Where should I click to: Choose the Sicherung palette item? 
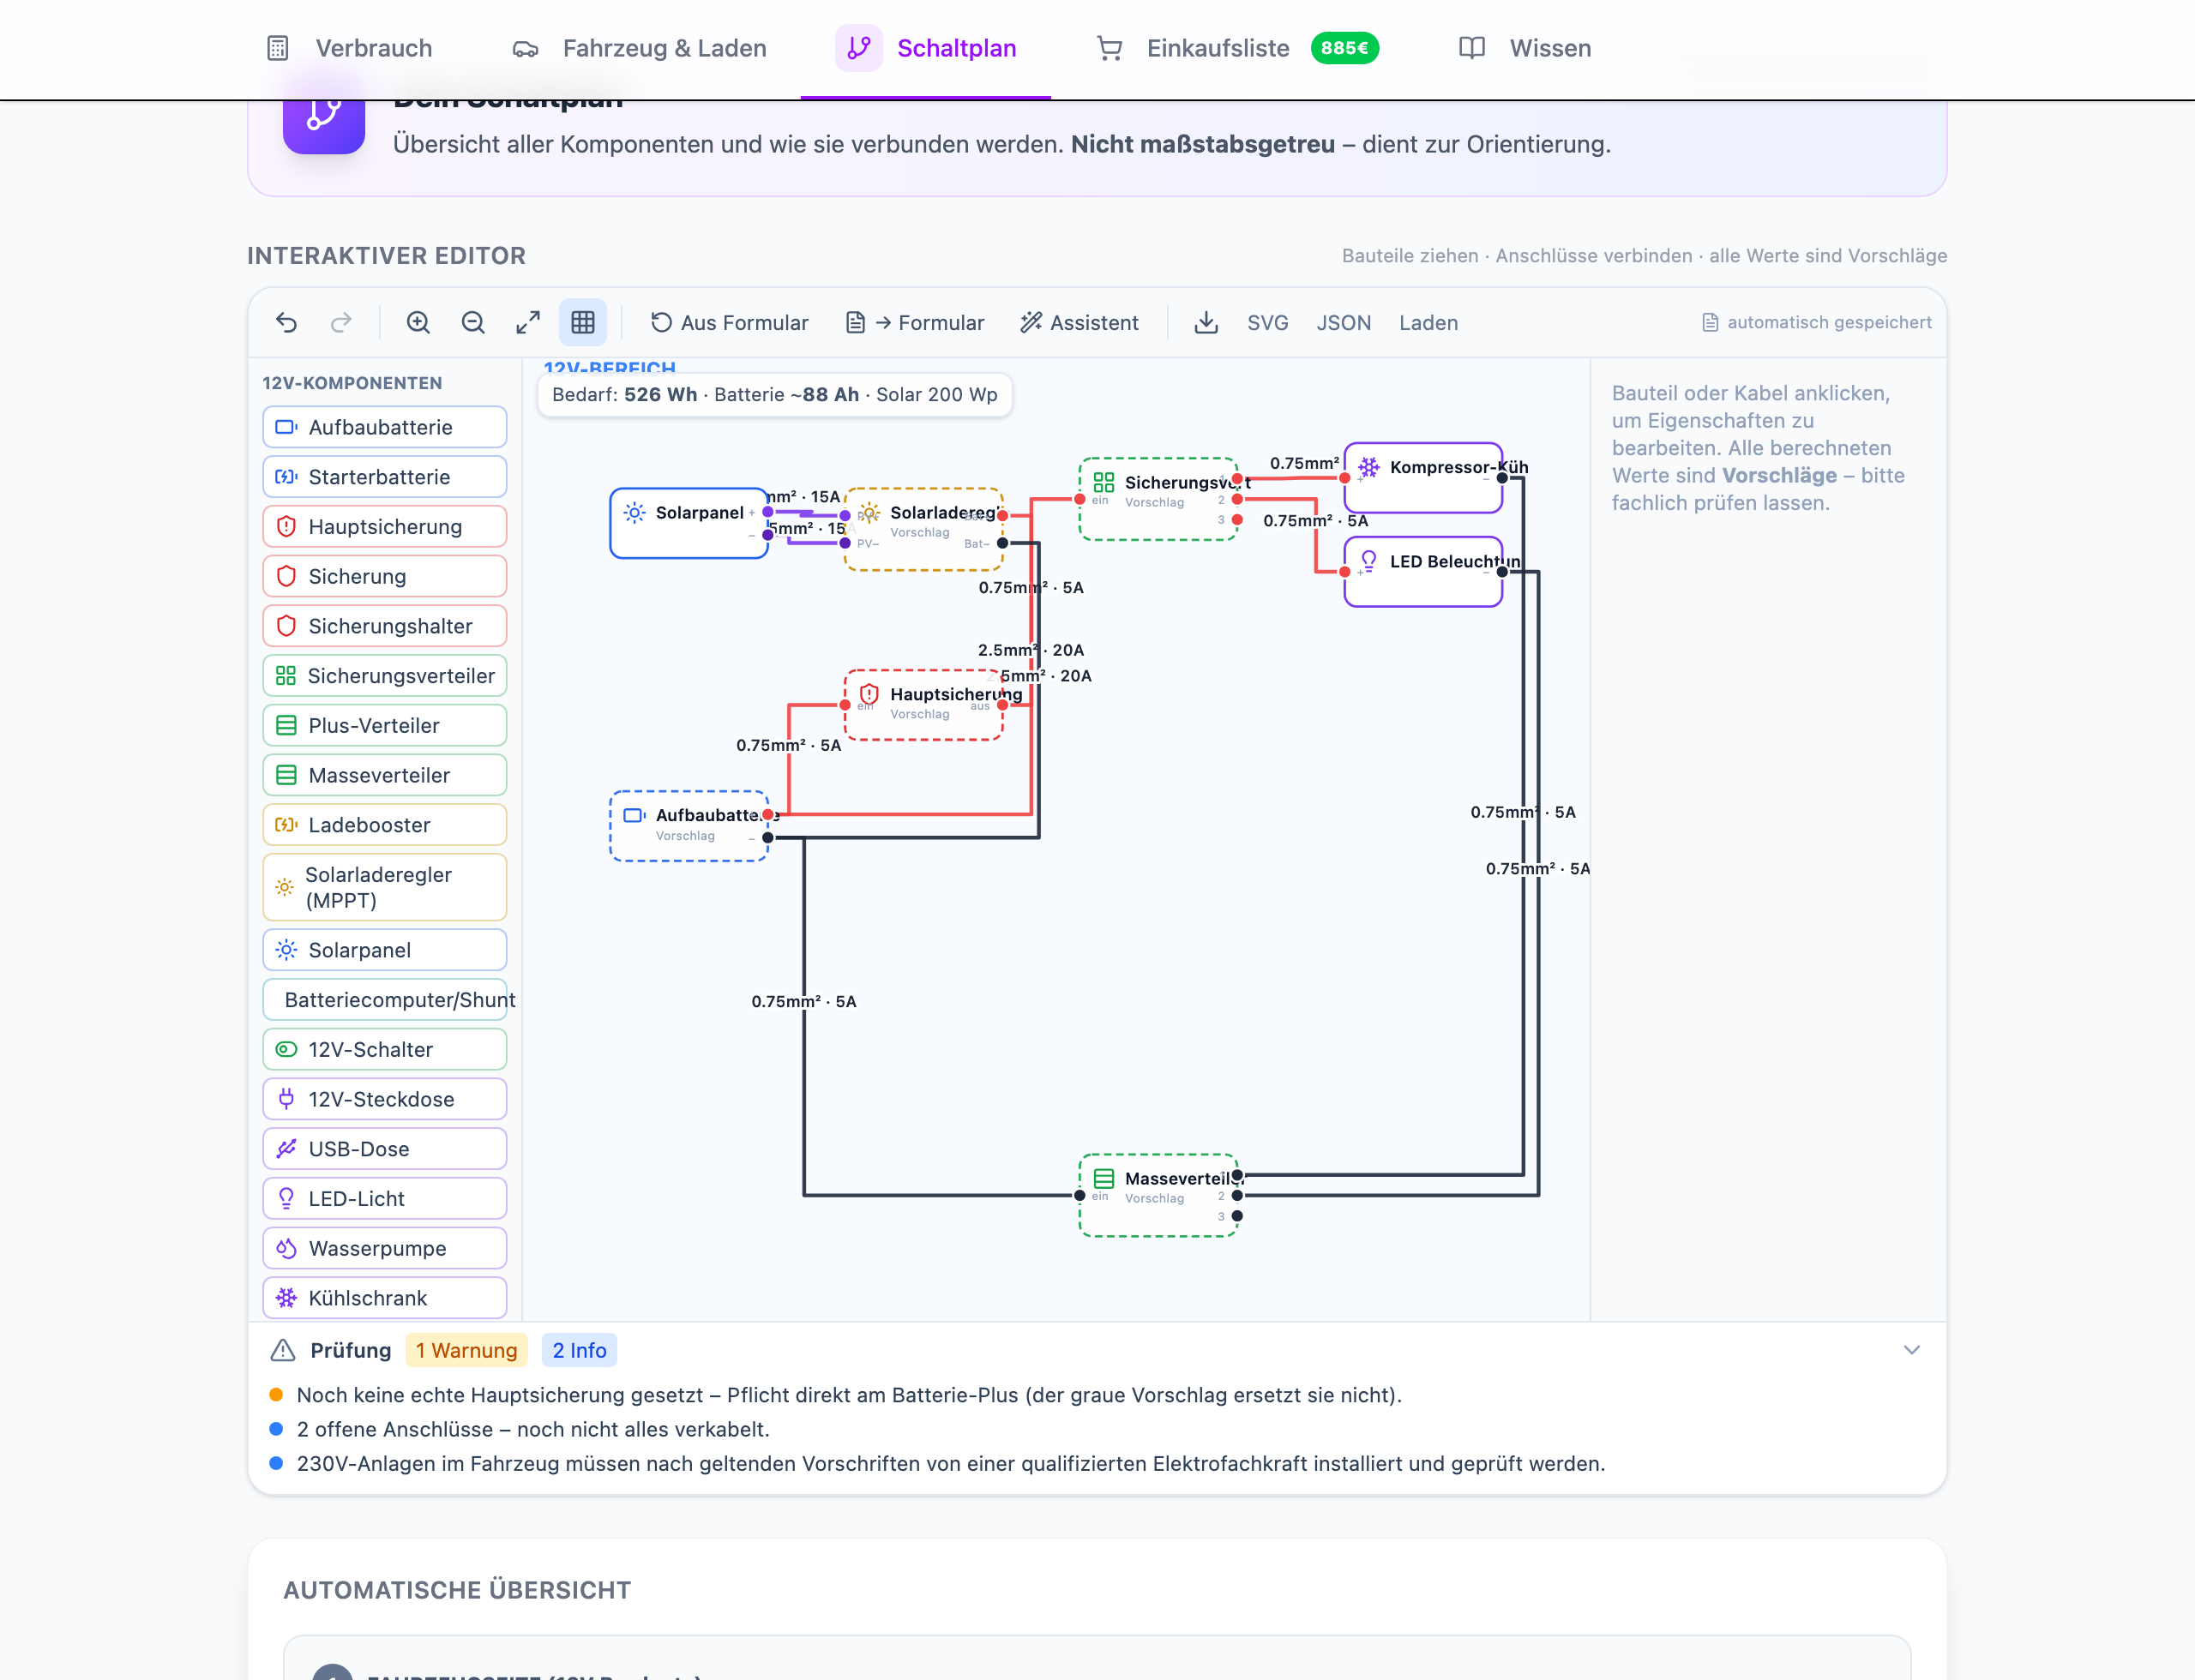click(x=385, y=576)
